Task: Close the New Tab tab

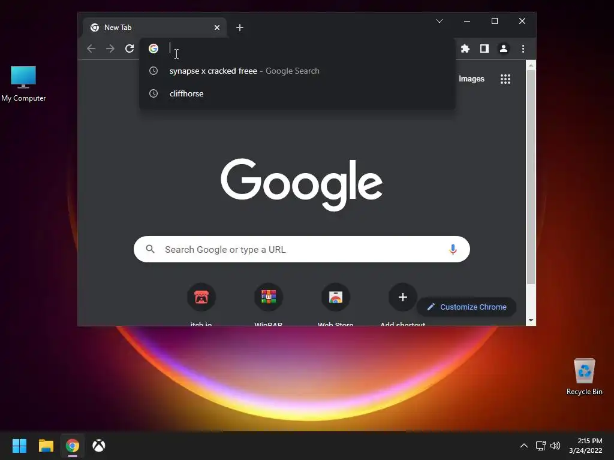Action: [217, 28]
